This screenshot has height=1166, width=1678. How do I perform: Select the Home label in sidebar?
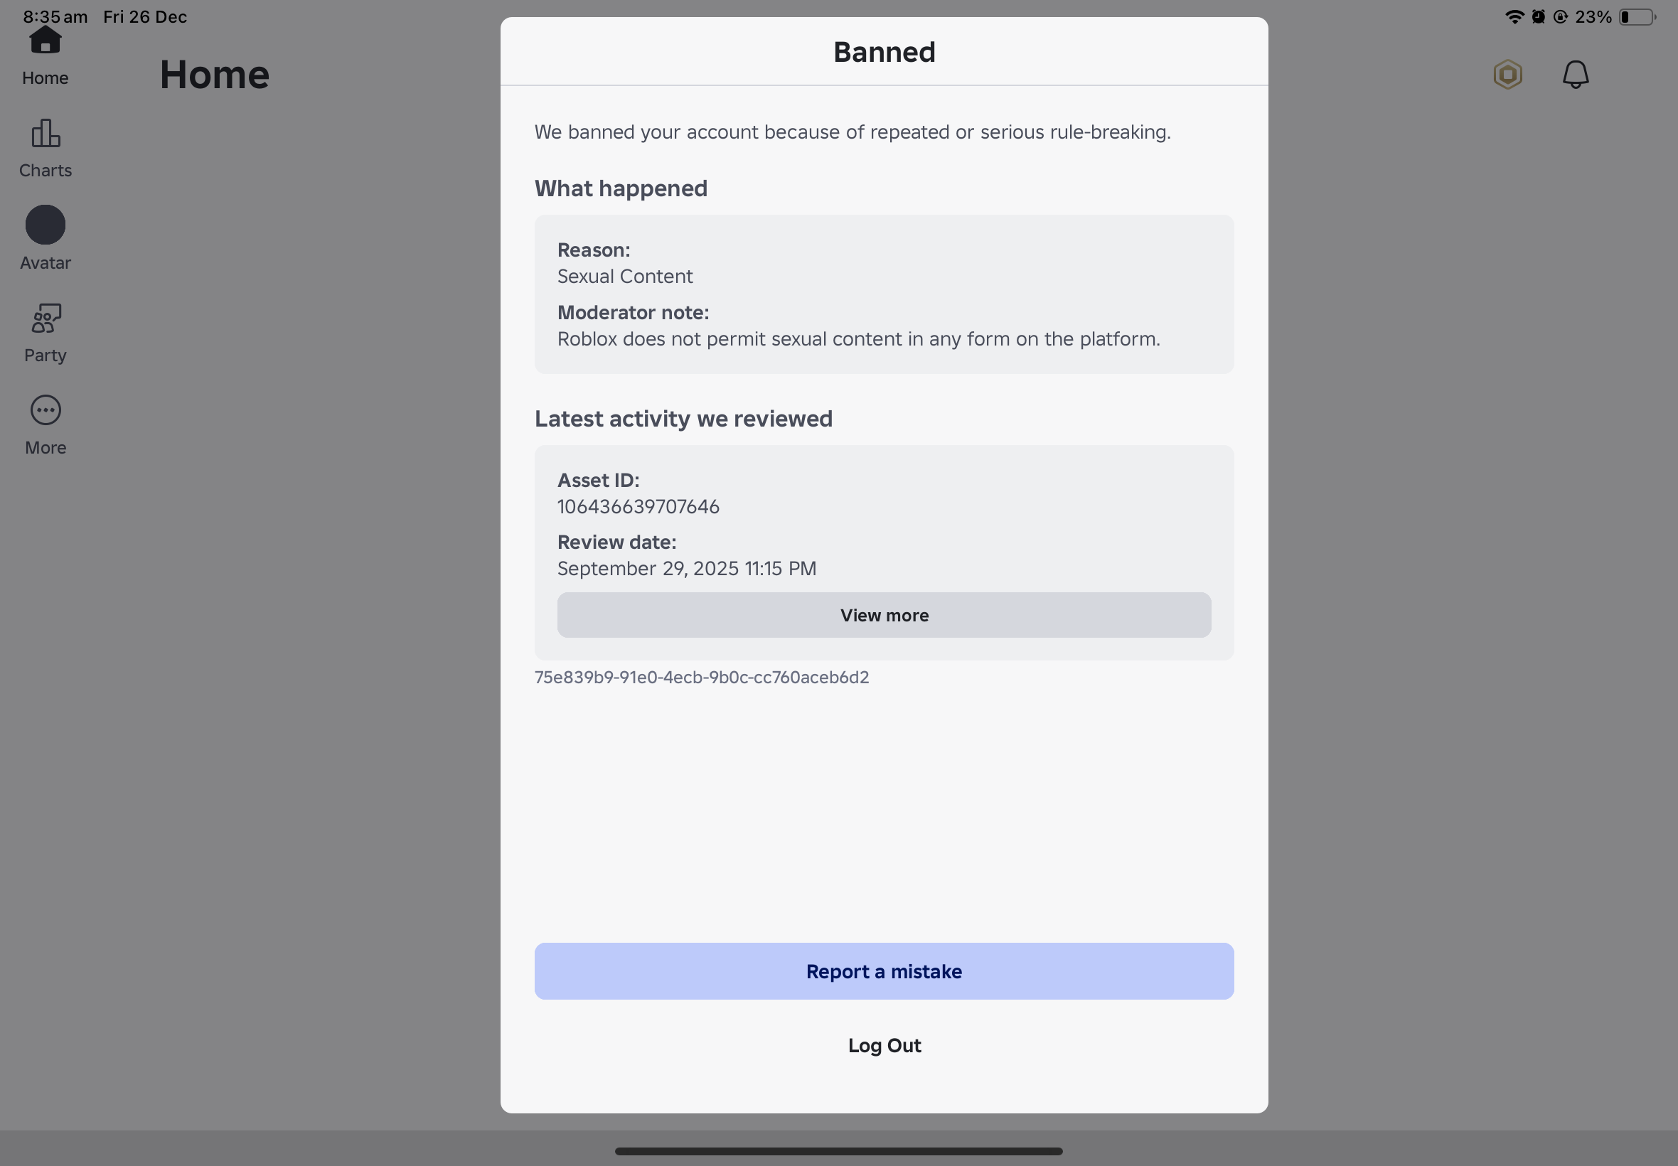click(46, 78)
